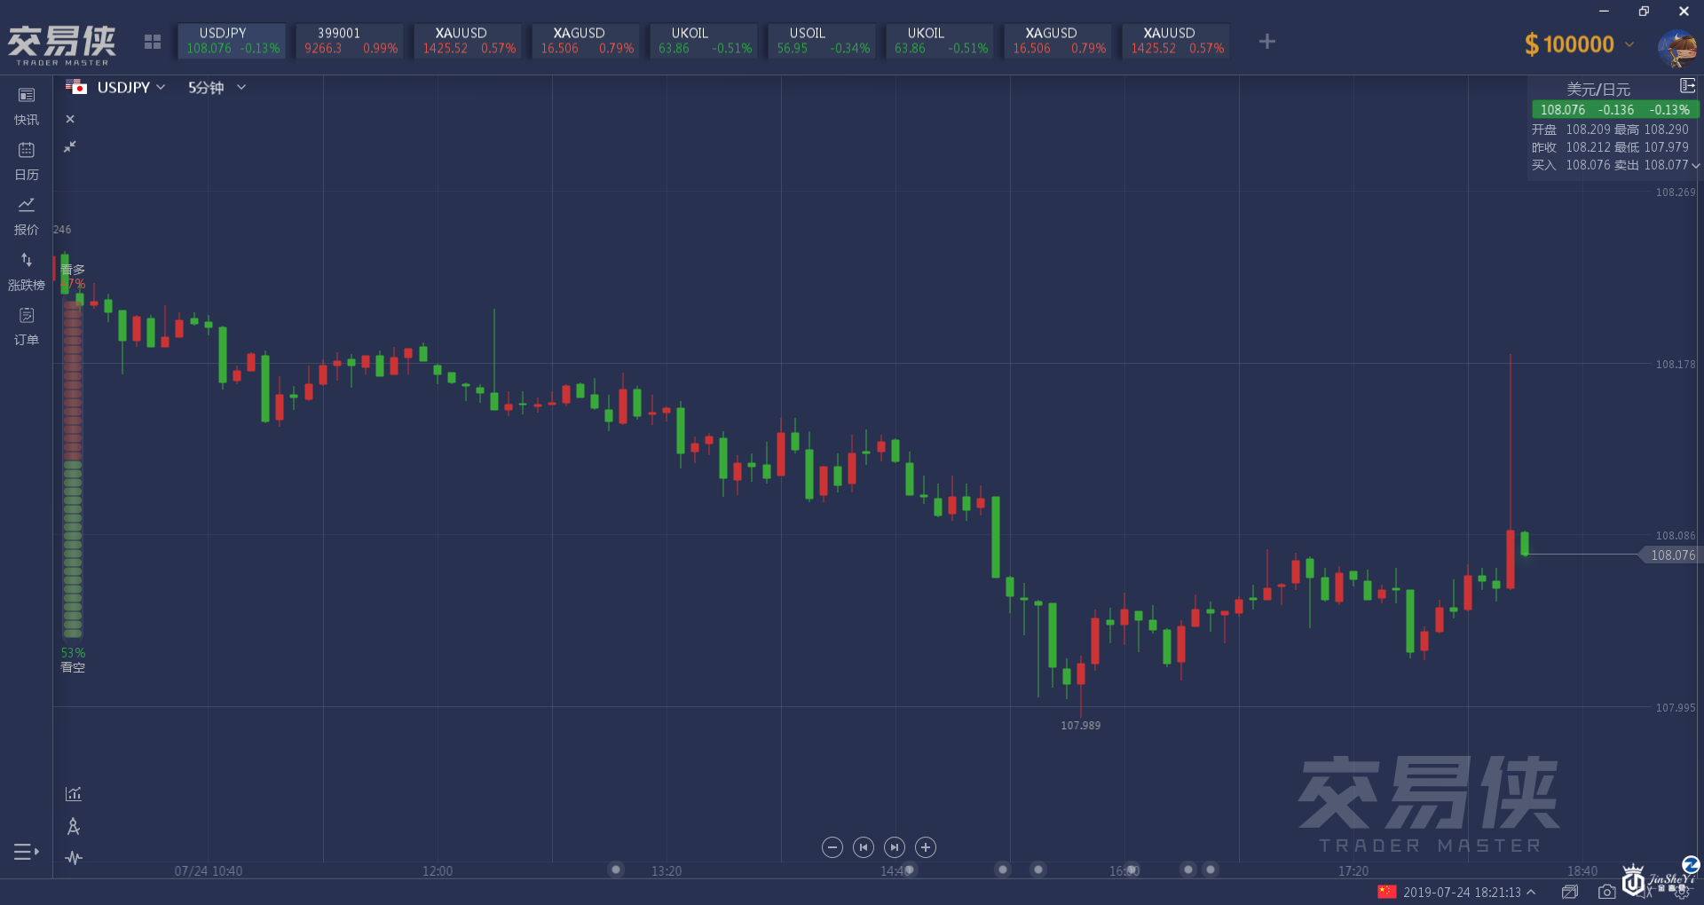Image resolution: width=1704 pixels, height=905 pixels.
Task: Click the pulse waveform icon
Action: coord(74,858)
